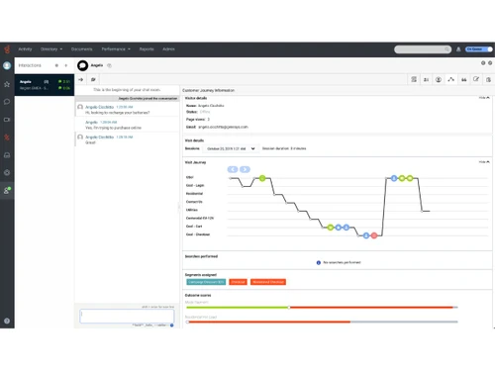Image resolution: width=495 pixels, height=371 pixels.
Task: Open the Help question mark in sidebar
Action: pyautogui.click(x=7, y=321)
